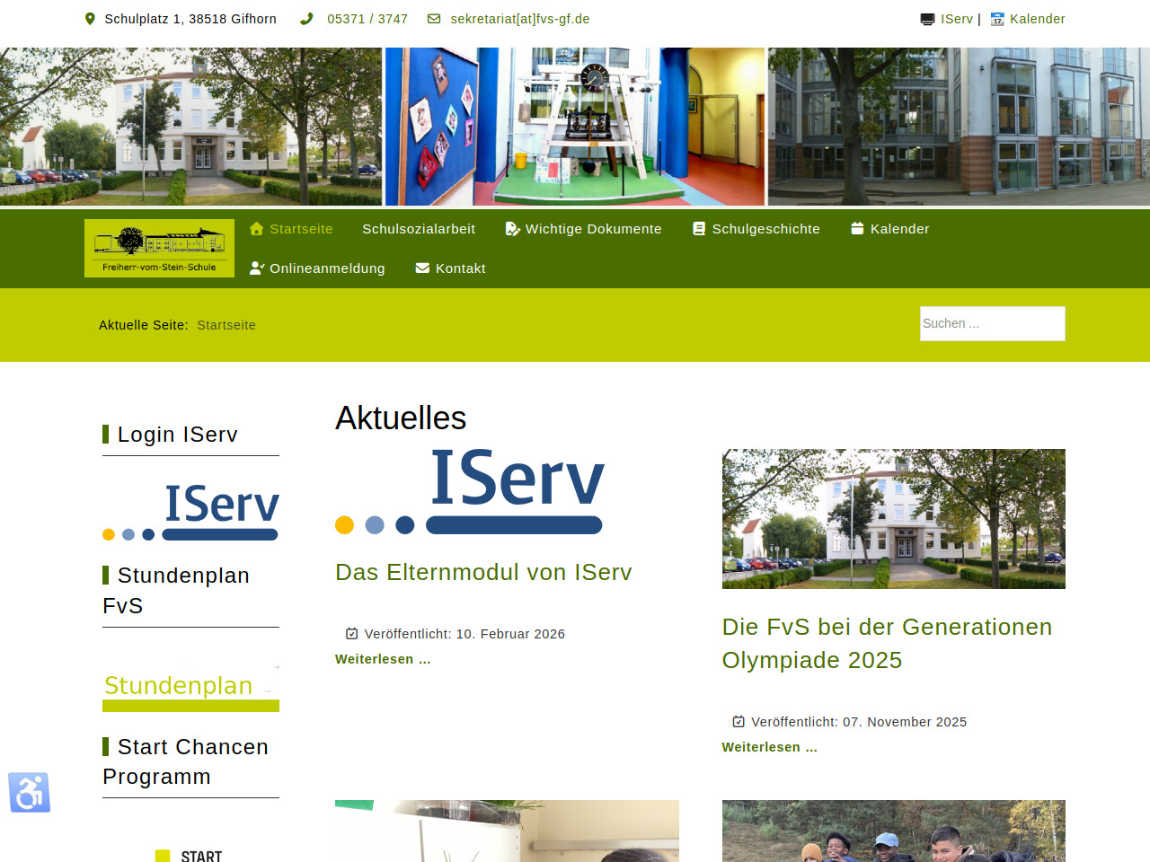Click the wheelchair accessibility icon
Image resolution: width=1150 pixels, height=862 pixels.
point(30,793)
